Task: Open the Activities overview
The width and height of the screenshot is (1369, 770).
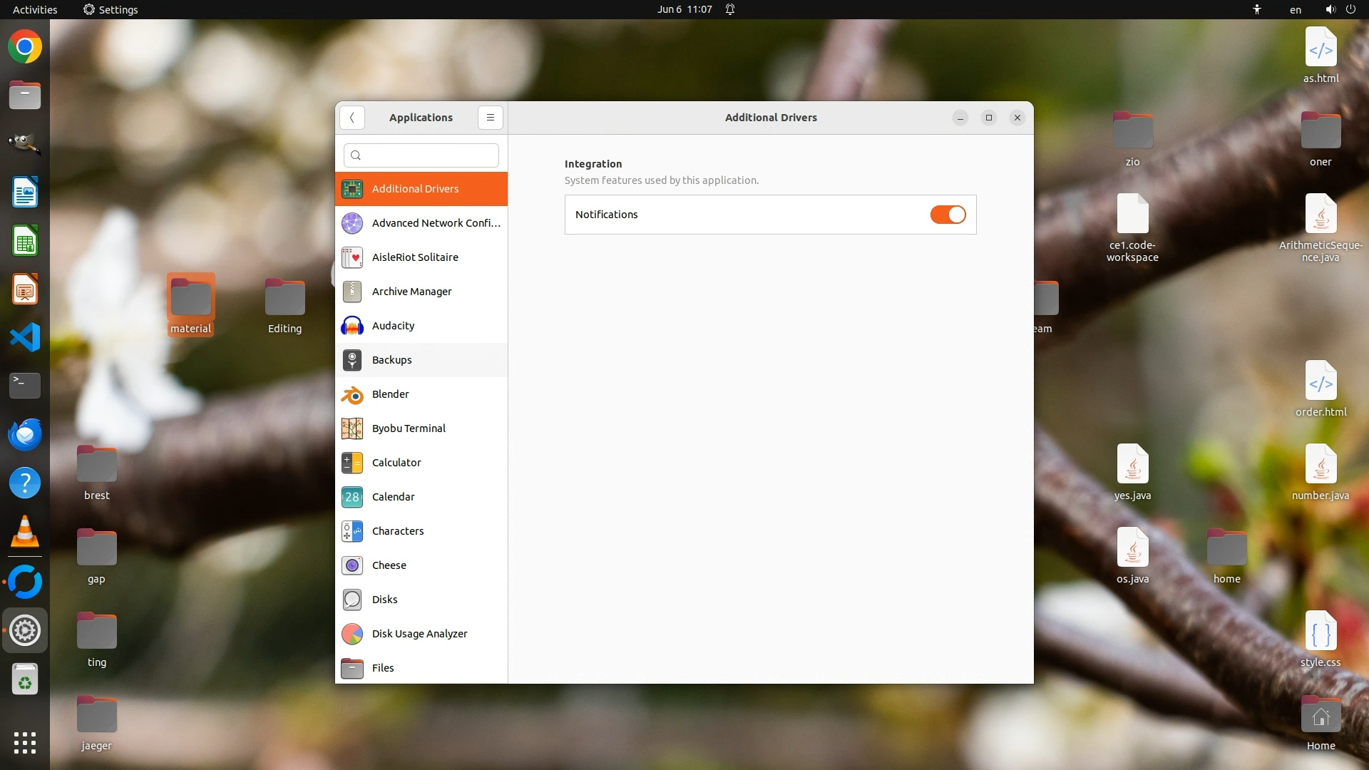Action: [35, 9]
